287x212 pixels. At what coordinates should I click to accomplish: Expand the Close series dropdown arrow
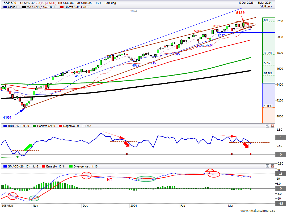coord(18,7)
